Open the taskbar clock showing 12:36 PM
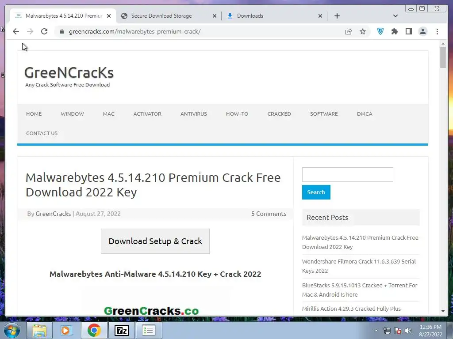453x339 pixels. coord(430,331)
